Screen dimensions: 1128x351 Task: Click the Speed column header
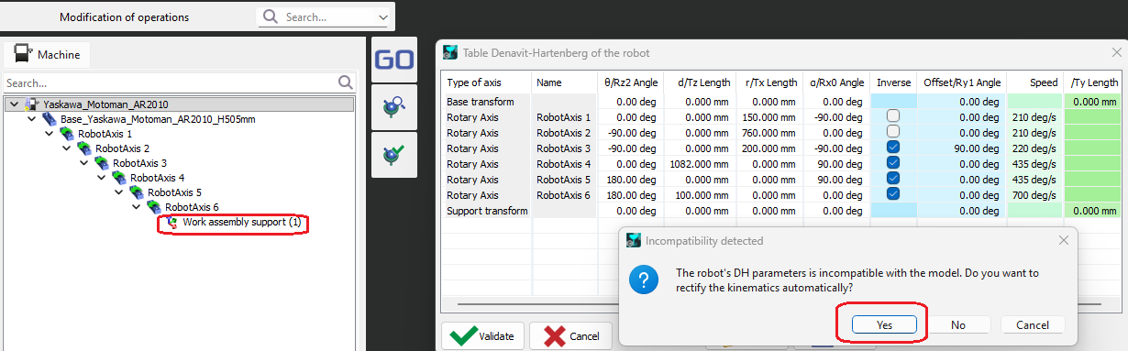pyautogui.click(x=1034, y=82)
